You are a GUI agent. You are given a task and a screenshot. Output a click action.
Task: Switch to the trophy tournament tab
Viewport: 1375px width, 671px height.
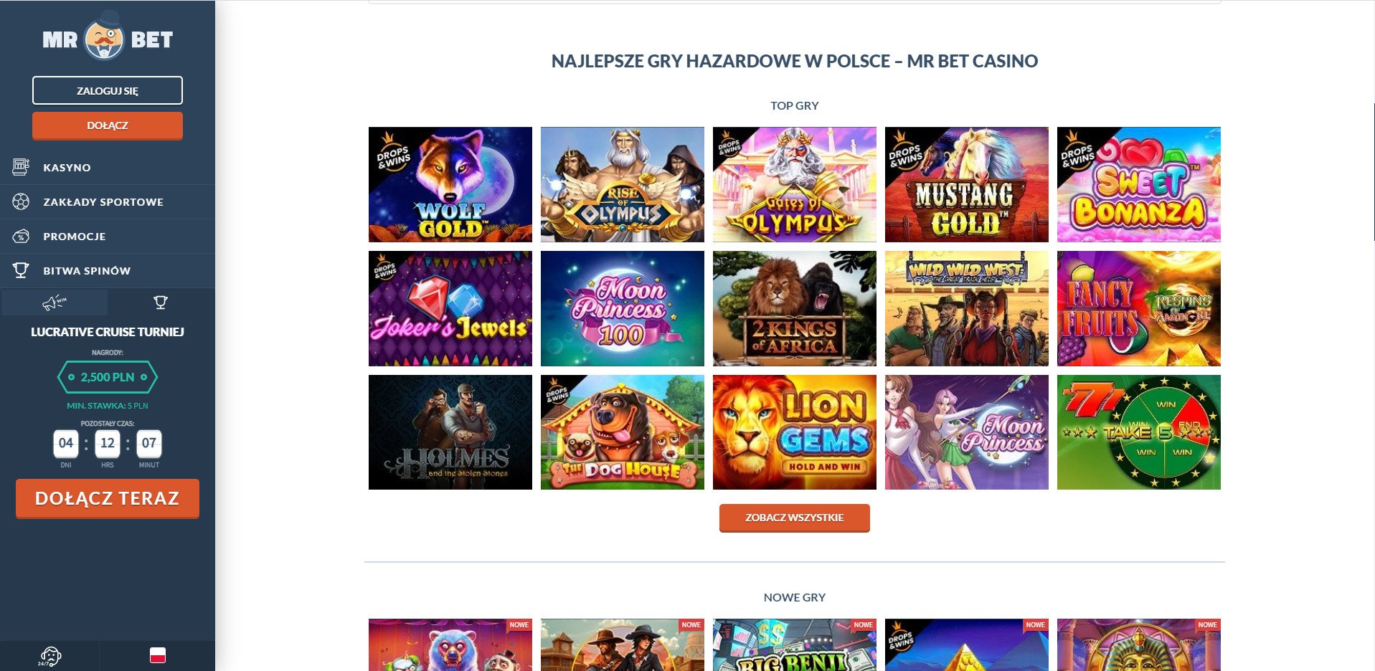(x=161, y=303)
